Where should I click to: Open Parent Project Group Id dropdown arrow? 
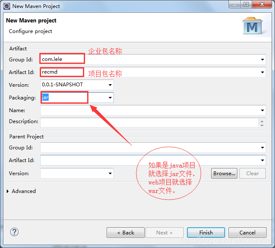(x=262, y=148)
